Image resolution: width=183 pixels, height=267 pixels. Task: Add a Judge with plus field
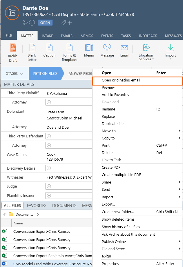(x=49, y=186)
